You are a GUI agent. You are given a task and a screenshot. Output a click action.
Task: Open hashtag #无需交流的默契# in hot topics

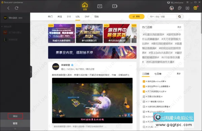(153, 35)
